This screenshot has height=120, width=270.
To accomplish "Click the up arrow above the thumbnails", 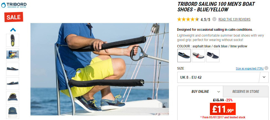I will click(x=13, y=30).
